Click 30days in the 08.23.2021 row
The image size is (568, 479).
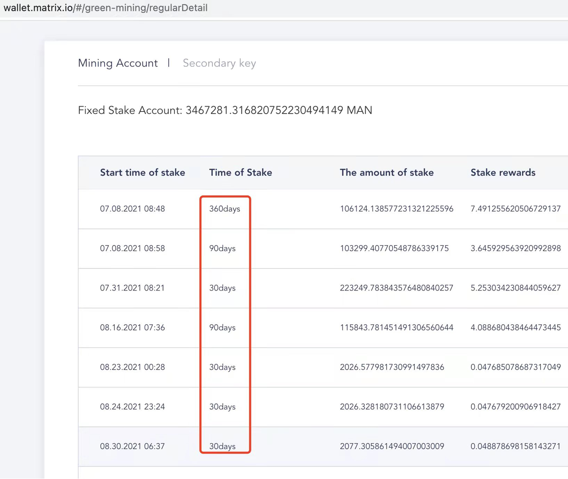(x=222, y=367)
